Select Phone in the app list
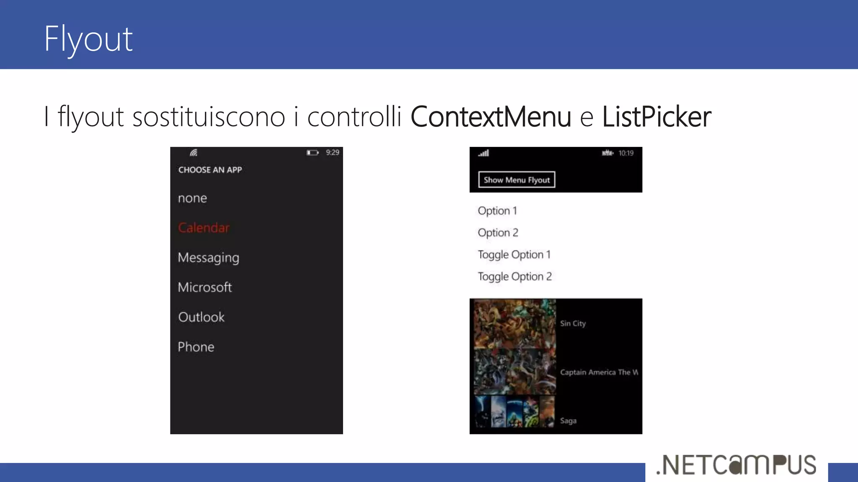 coord(196,347)
